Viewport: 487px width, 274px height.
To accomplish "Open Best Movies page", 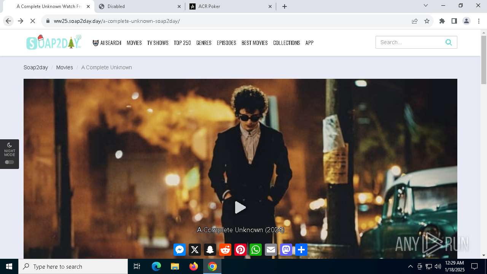I will click(x=255, y=43).
